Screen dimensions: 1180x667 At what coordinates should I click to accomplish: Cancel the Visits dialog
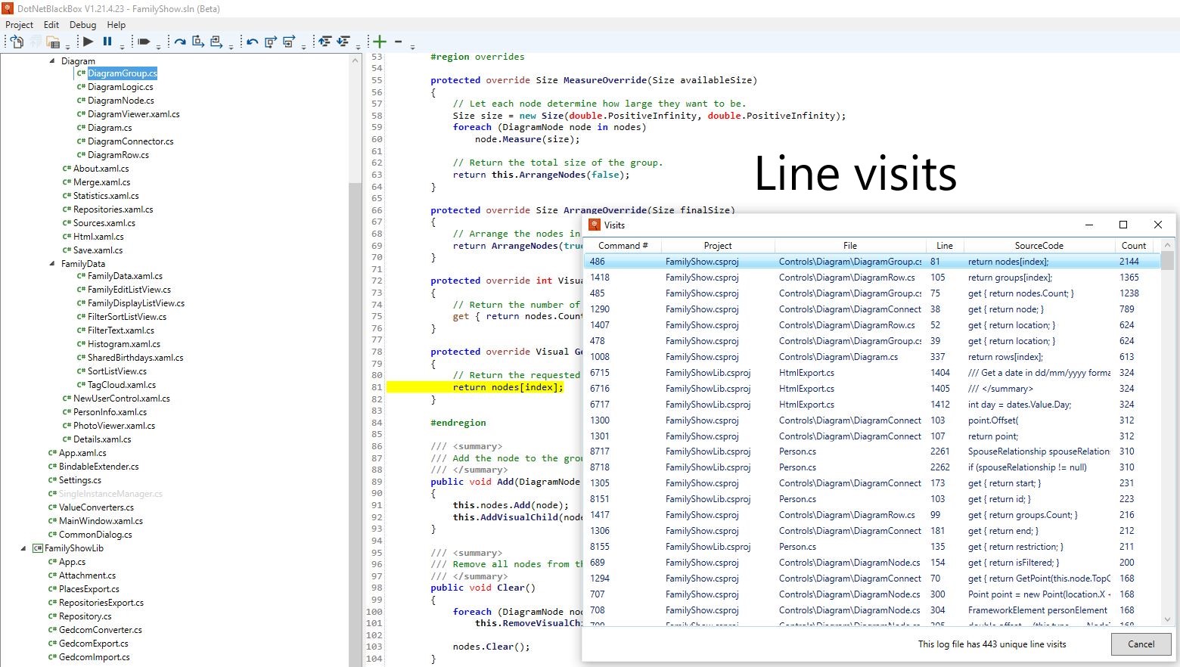pos(1141,644)
